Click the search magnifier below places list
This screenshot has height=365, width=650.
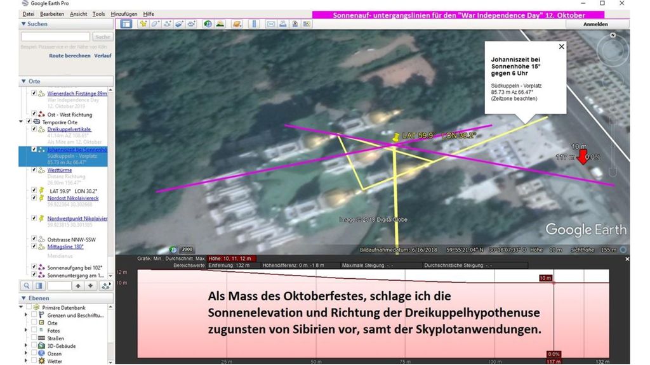coord(27,286)
